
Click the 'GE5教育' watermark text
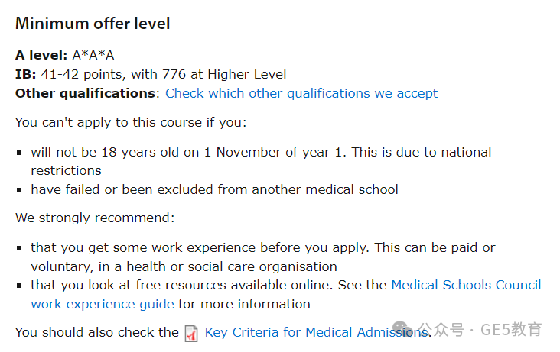coord(511,329)
